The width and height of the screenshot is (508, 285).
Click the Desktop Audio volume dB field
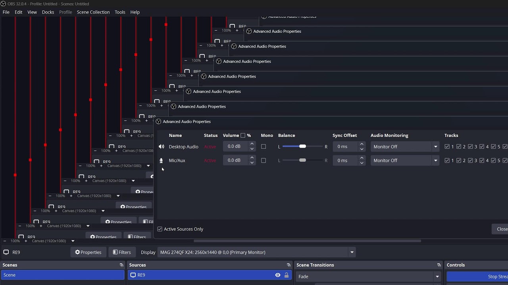point(236,146)
